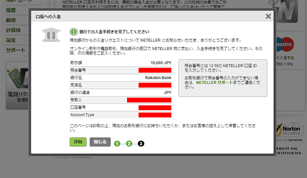Click the green phone icon banner
This screenshot has width=307, height=178.
coord(17,86)
